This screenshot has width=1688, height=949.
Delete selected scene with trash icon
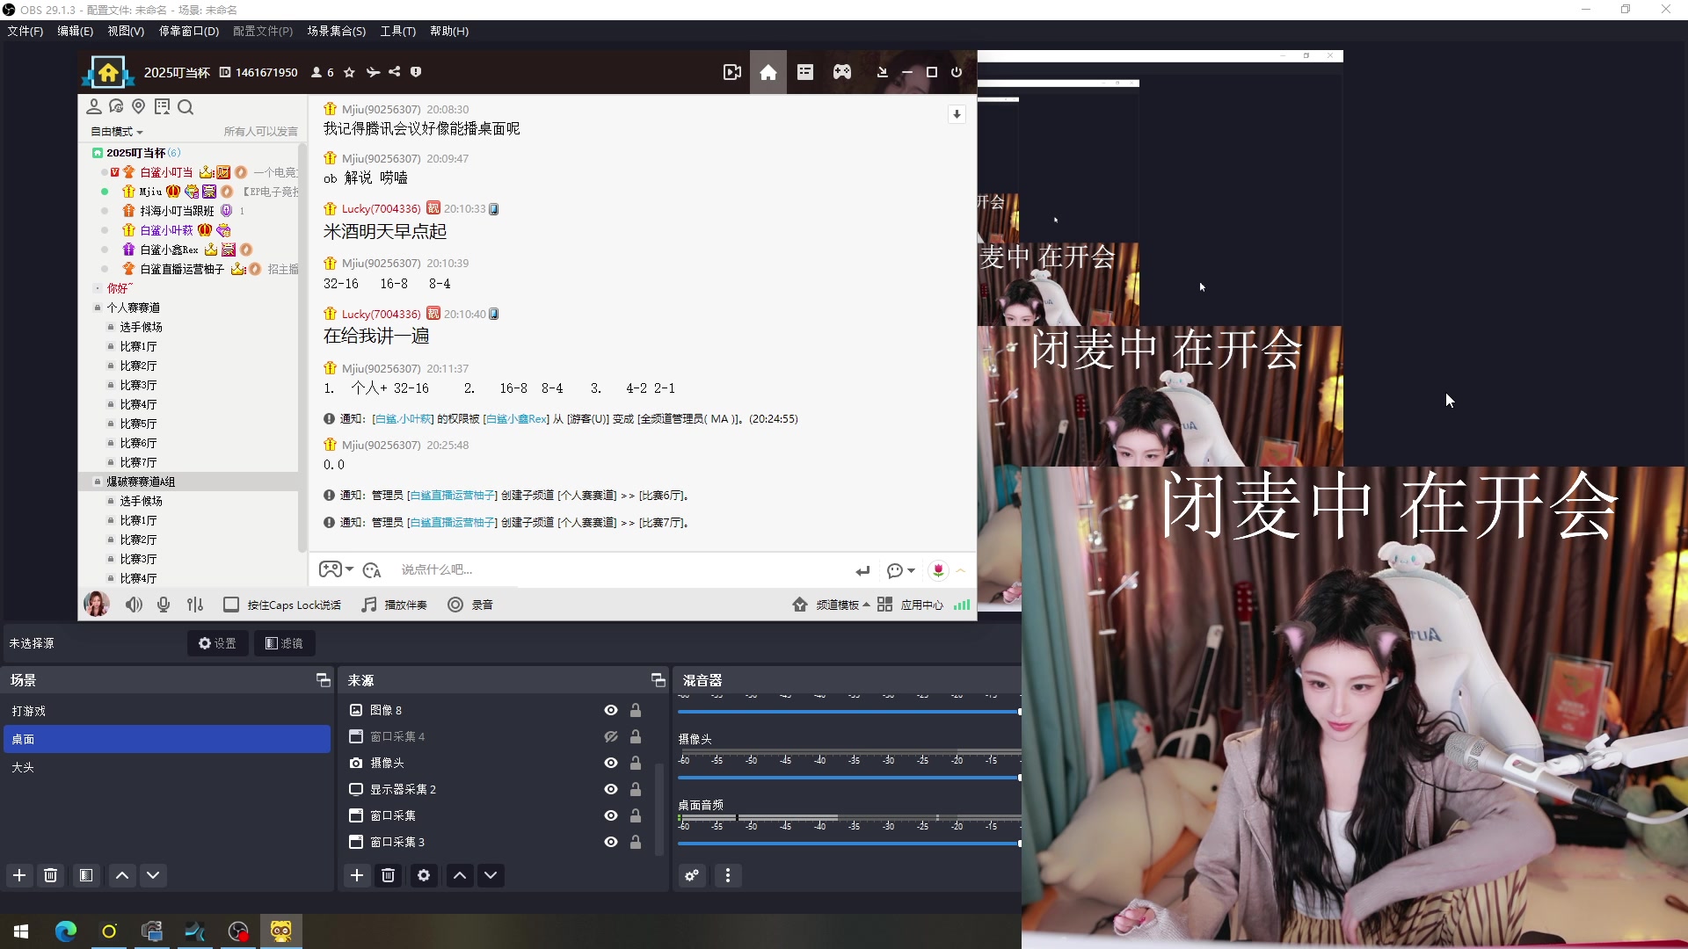click(x=51, y=875)
